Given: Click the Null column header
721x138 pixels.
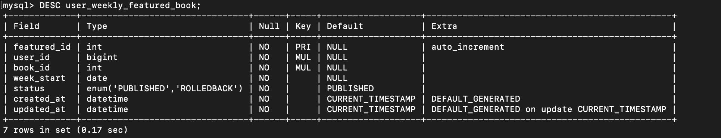Looking at the screenshot, I should tap(269, 26).
